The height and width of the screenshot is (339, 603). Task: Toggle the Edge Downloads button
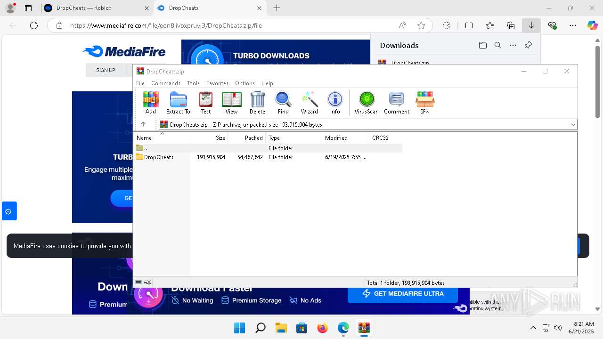(531, 25)
